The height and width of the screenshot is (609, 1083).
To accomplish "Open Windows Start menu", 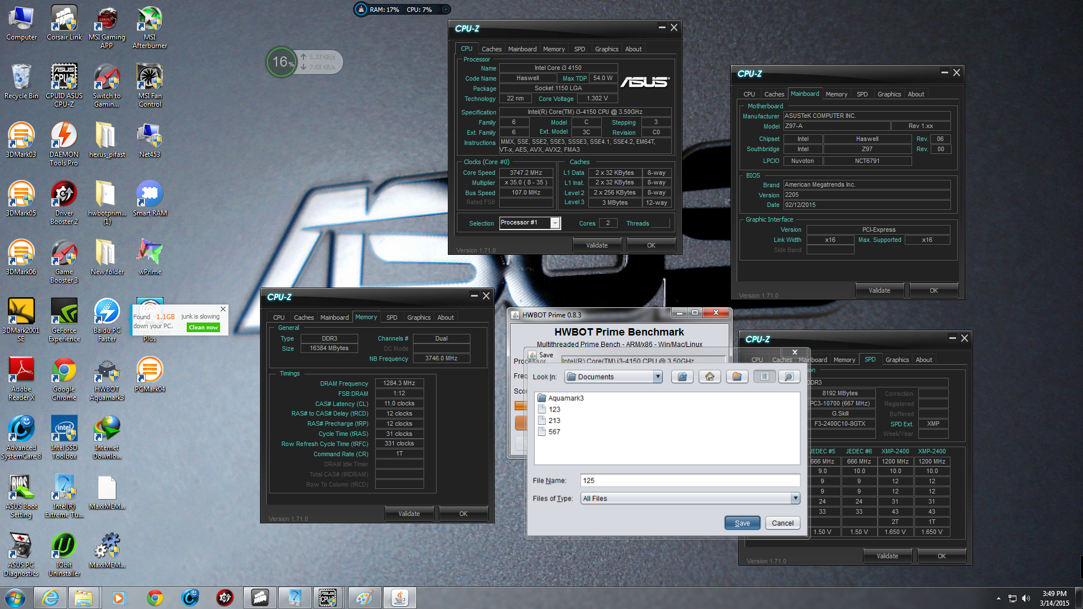I will click(16, 598).
